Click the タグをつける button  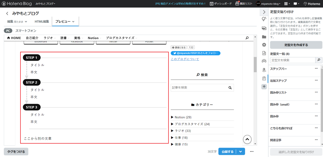(16, 152)
